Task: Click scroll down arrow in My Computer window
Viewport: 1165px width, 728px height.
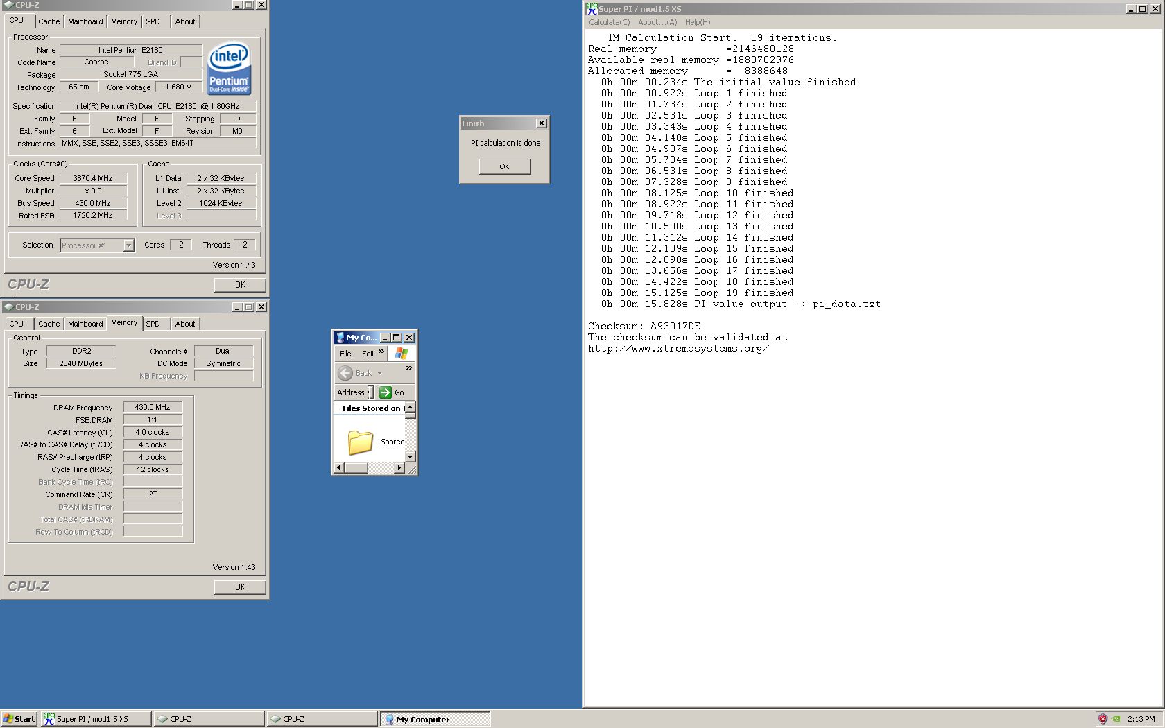Action: pos(411,457)
